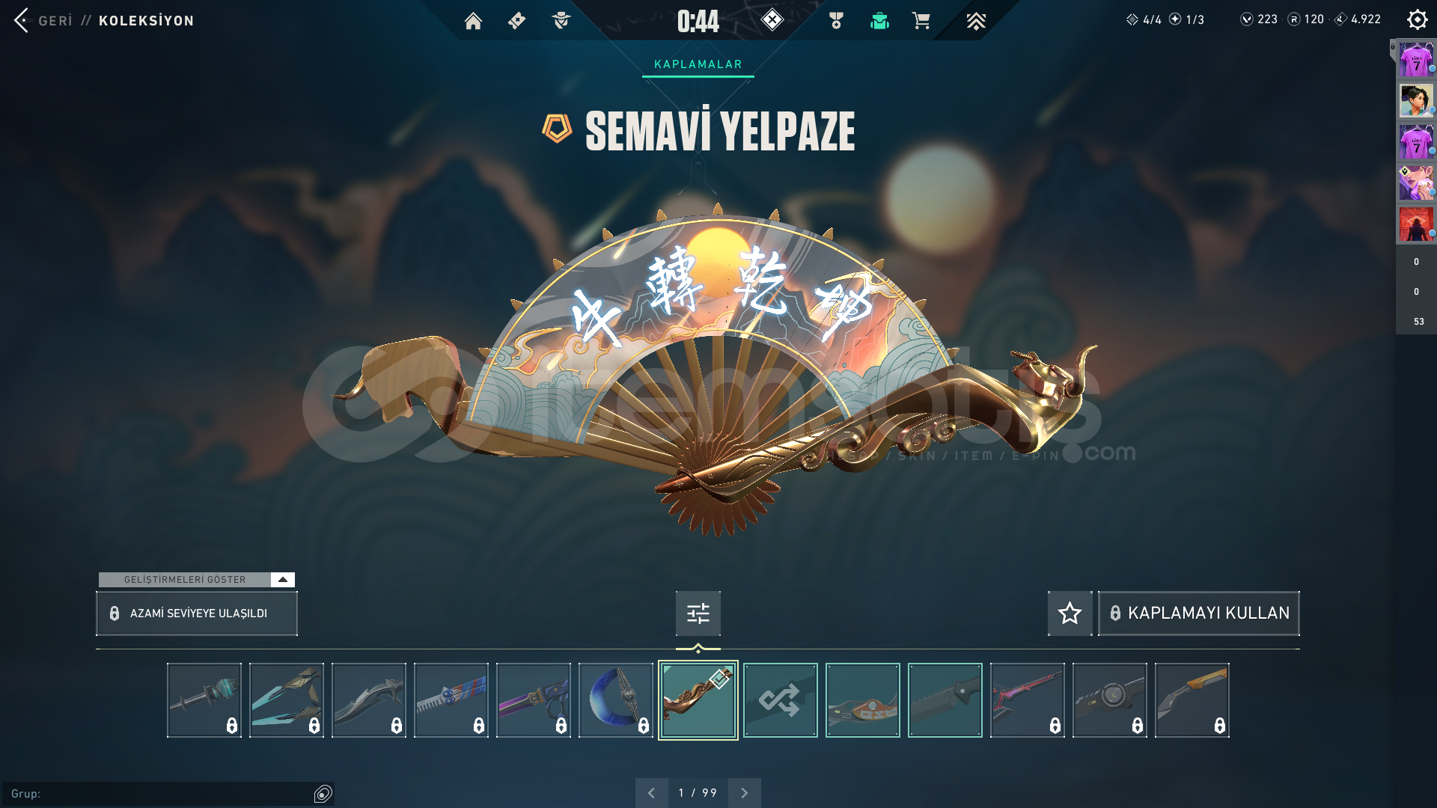Open the agents icon in top bar
1437x808 pixels.
[561, 21]
